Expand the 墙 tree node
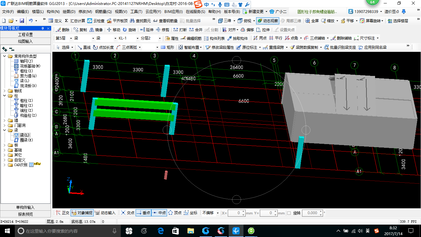 click(x=5, y=120)
